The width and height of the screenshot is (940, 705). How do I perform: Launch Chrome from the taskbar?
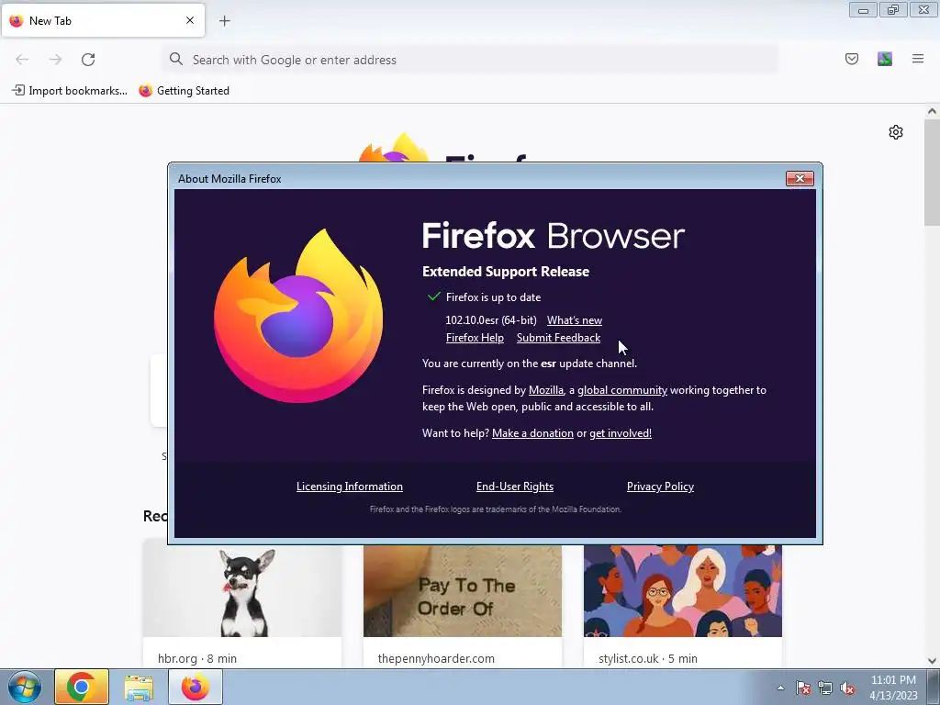[82, 687]
